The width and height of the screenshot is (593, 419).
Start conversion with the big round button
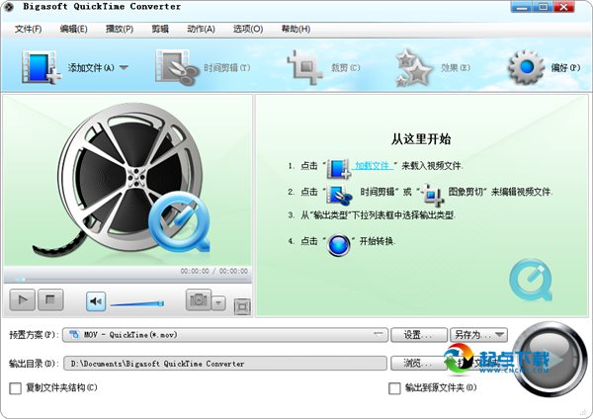551,360
